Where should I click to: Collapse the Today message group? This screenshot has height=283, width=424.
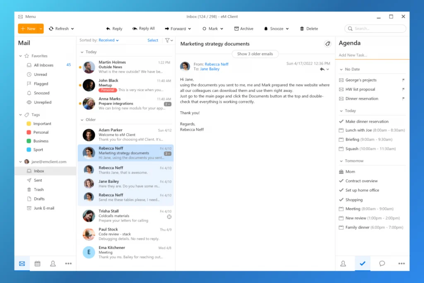82,52
